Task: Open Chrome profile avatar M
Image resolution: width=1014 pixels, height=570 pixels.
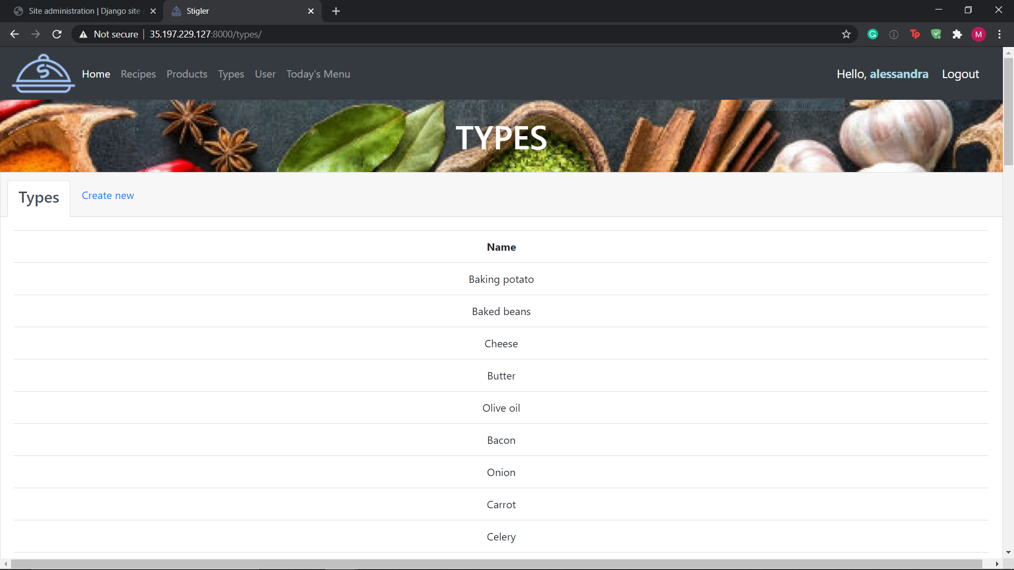Action: [x=978, y=34]
